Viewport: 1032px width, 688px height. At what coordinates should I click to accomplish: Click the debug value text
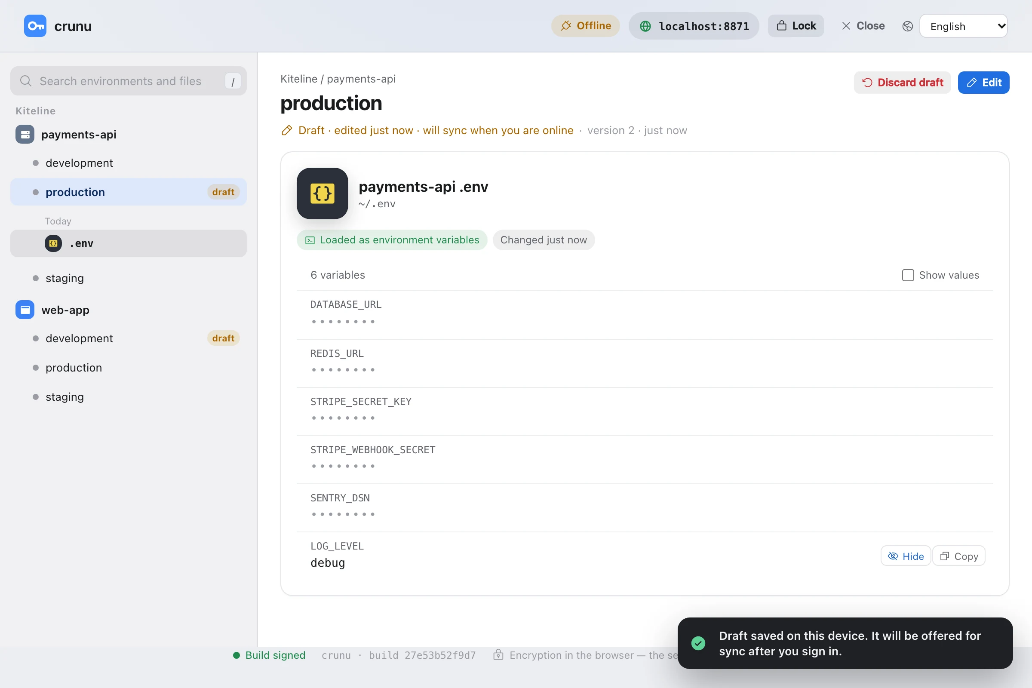[328, 563]
